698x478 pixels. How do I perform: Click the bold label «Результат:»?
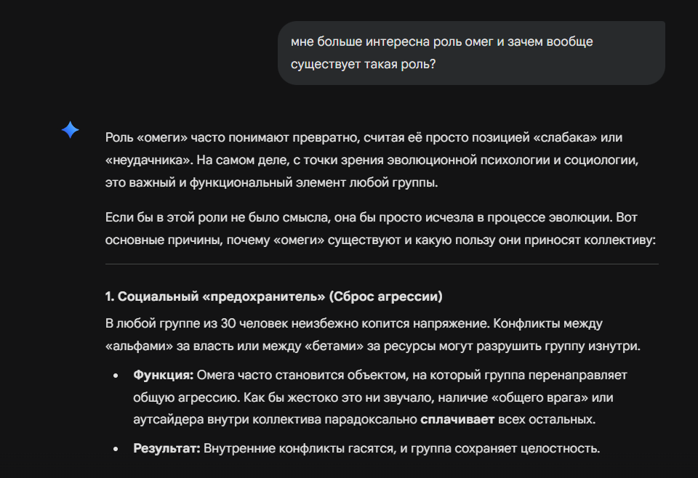[x=167, y=448]
